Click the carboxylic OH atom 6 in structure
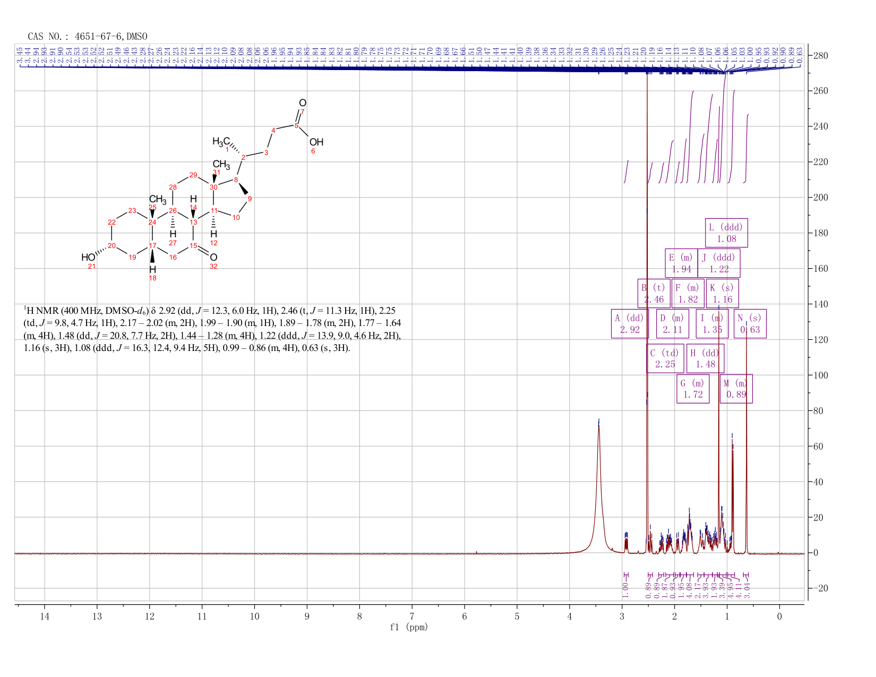The width and height of the screenshot is (876, 677). [x=316, y=142]
